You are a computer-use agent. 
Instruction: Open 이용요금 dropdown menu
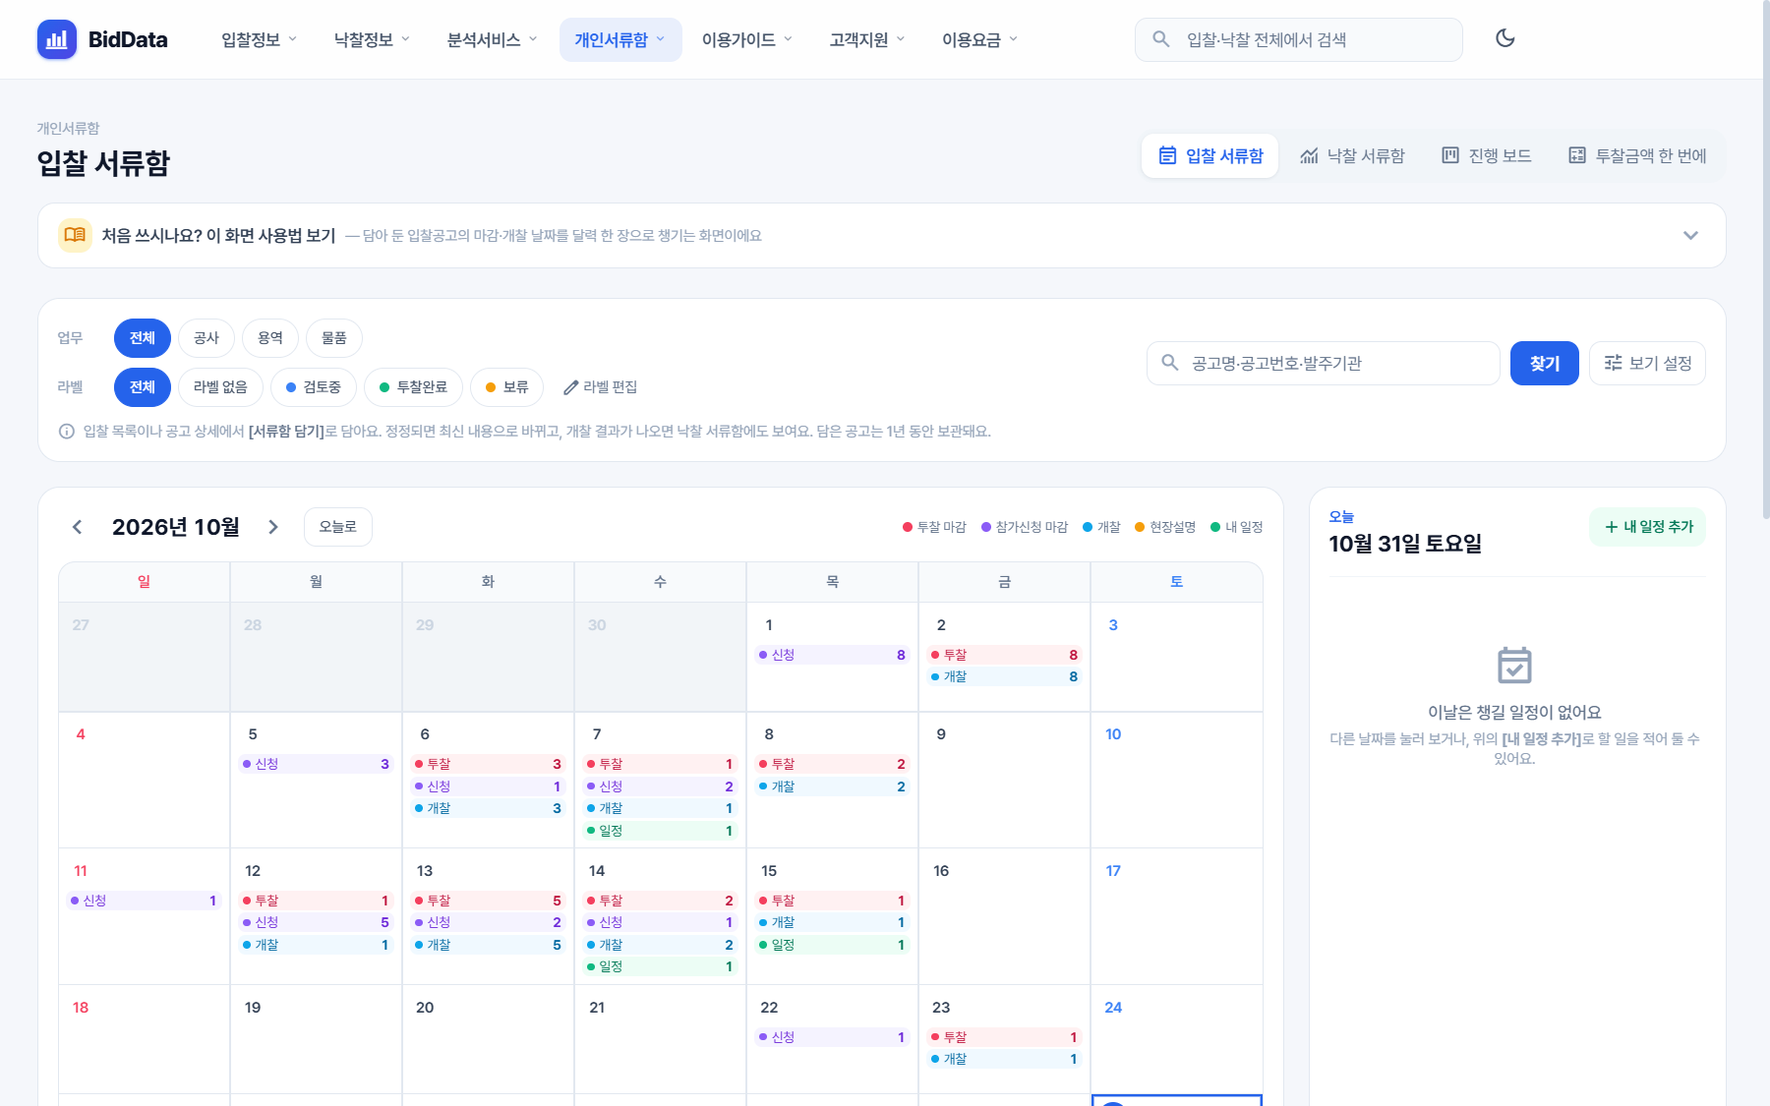(979, 39)
